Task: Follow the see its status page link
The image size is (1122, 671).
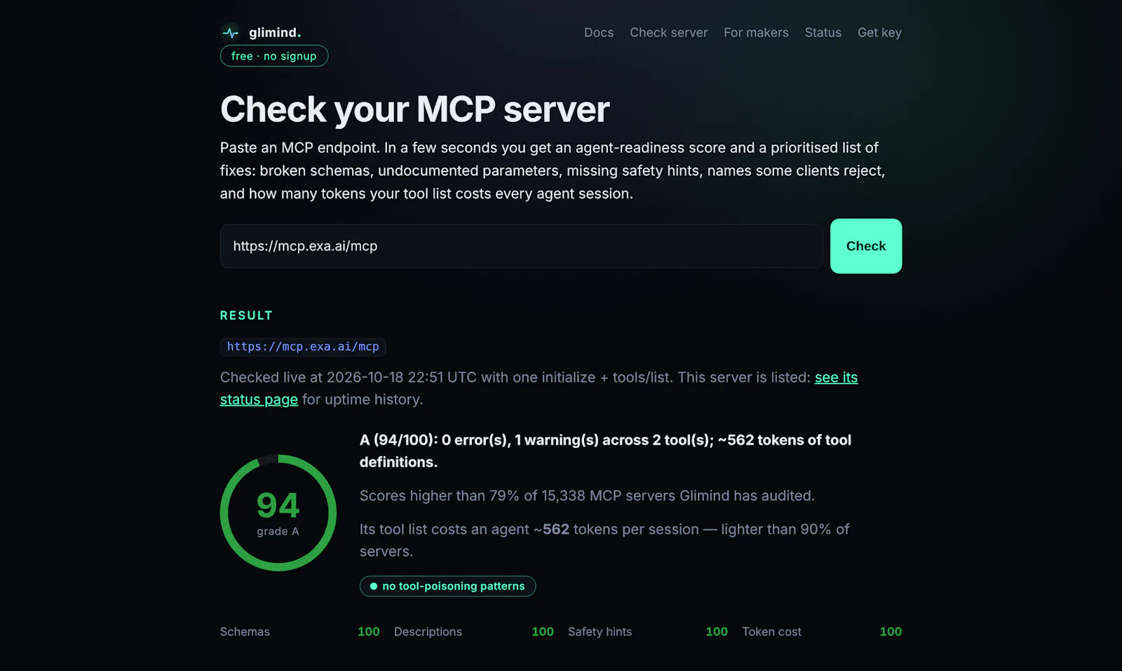Action: click(836, 377)
